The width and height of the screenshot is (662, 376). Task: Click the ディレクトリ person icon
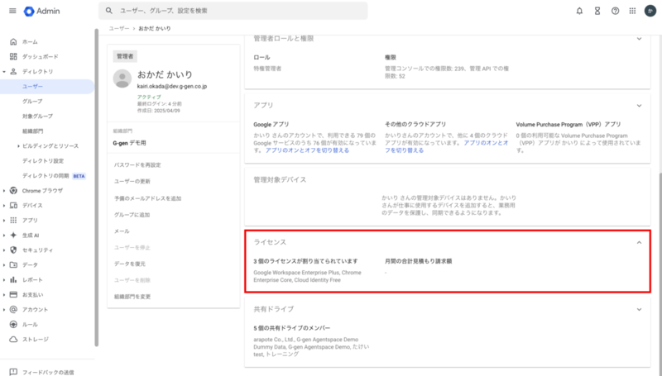13,72
